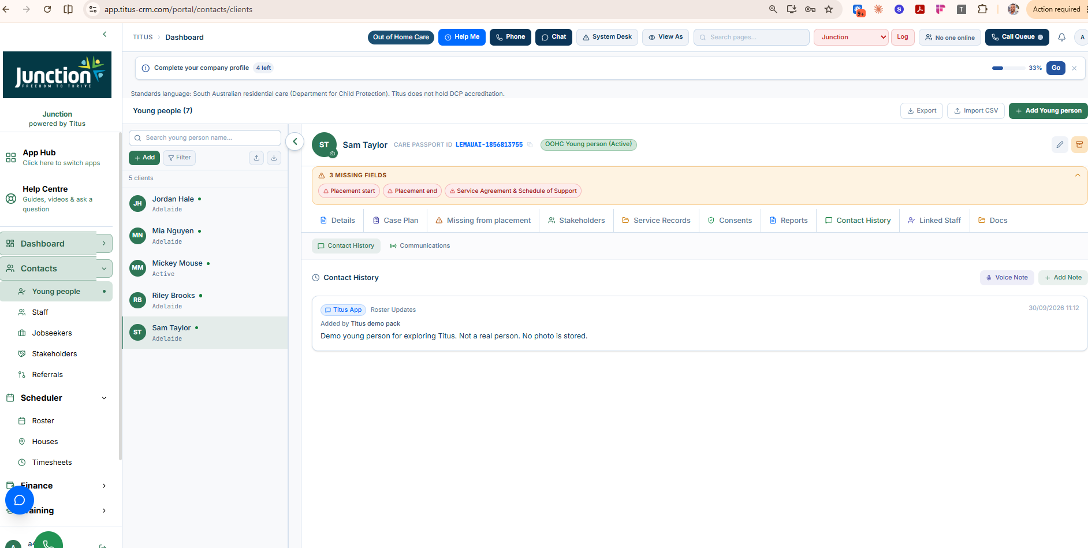Screen dimensions: 1088x548
Task: Dismiss the company profile banner
Action: [x=1074, y=68]
